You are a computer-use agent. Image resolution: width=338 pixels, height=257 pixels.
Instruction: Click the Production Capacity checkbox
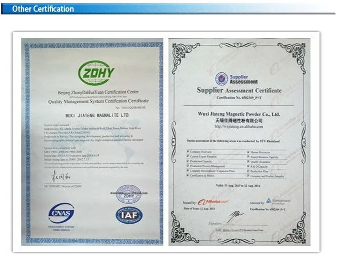pos(188,162)
